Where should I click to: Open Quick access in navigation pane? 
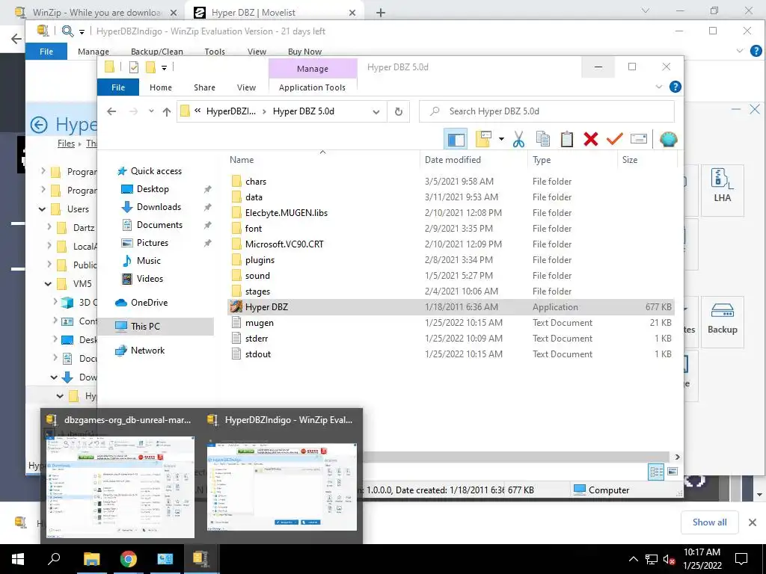click(x=156, y=171)
